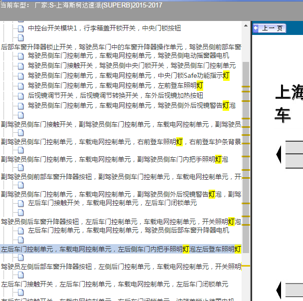Click document icon before 中央门锁Safe功能指示灯 row

click(x=21, y=76)
